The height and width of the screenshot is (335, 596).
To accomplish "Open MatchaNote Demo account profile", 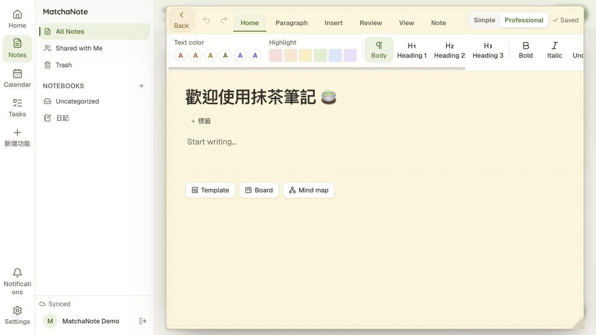I will click(x=81, y=321).
